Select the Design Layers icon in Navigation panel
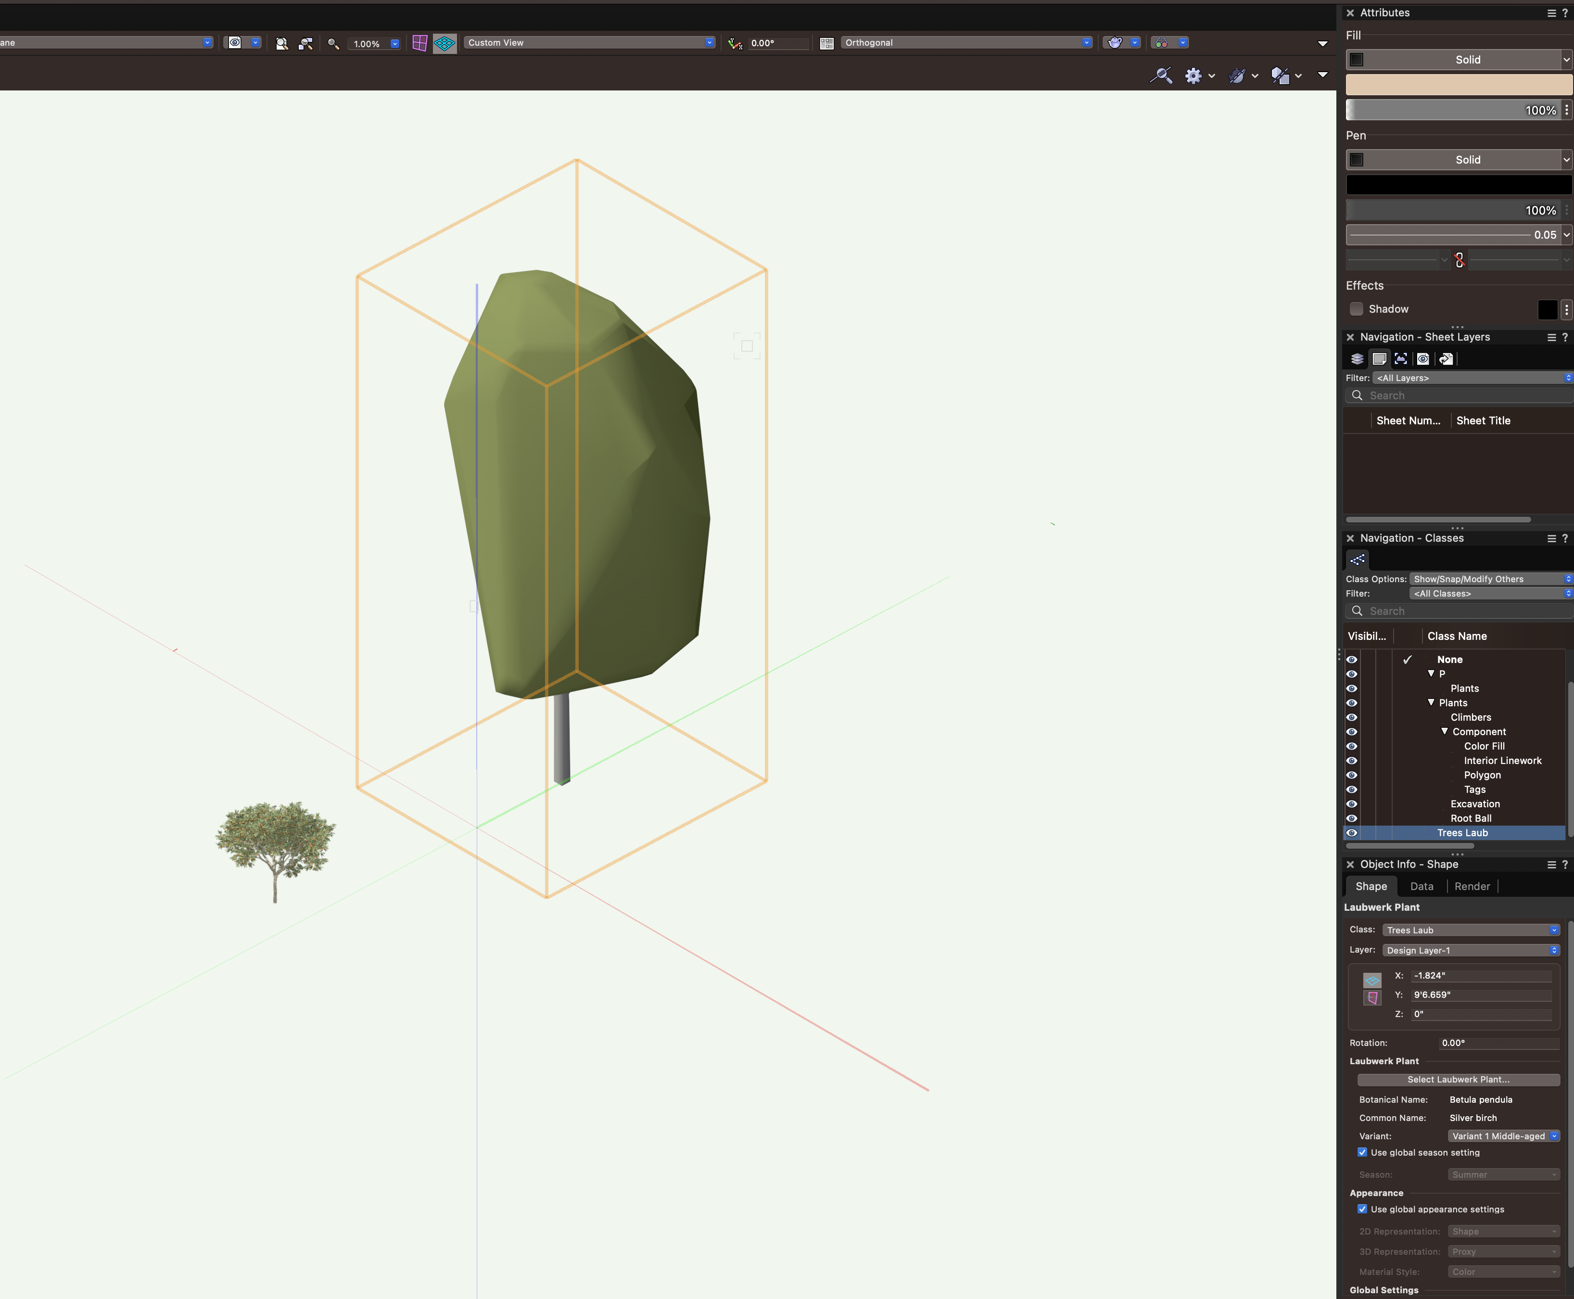Image resolution: width=1574 pixels, height=1299 pixels. pos(1357,358)
